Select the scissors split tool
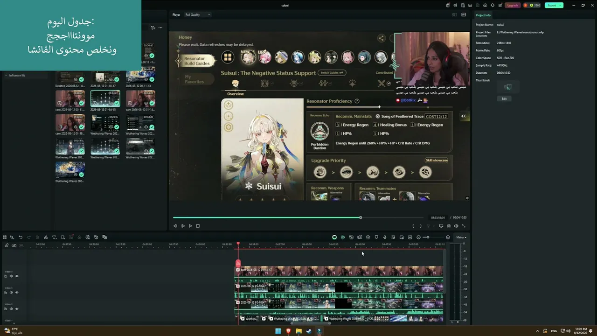 tap(45, 237)
